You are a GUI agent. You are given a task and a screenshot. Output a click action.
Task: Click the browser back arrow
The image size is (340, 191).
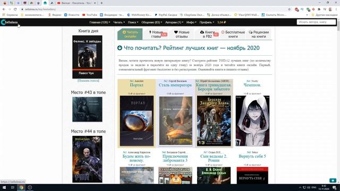tap(4, 10)
